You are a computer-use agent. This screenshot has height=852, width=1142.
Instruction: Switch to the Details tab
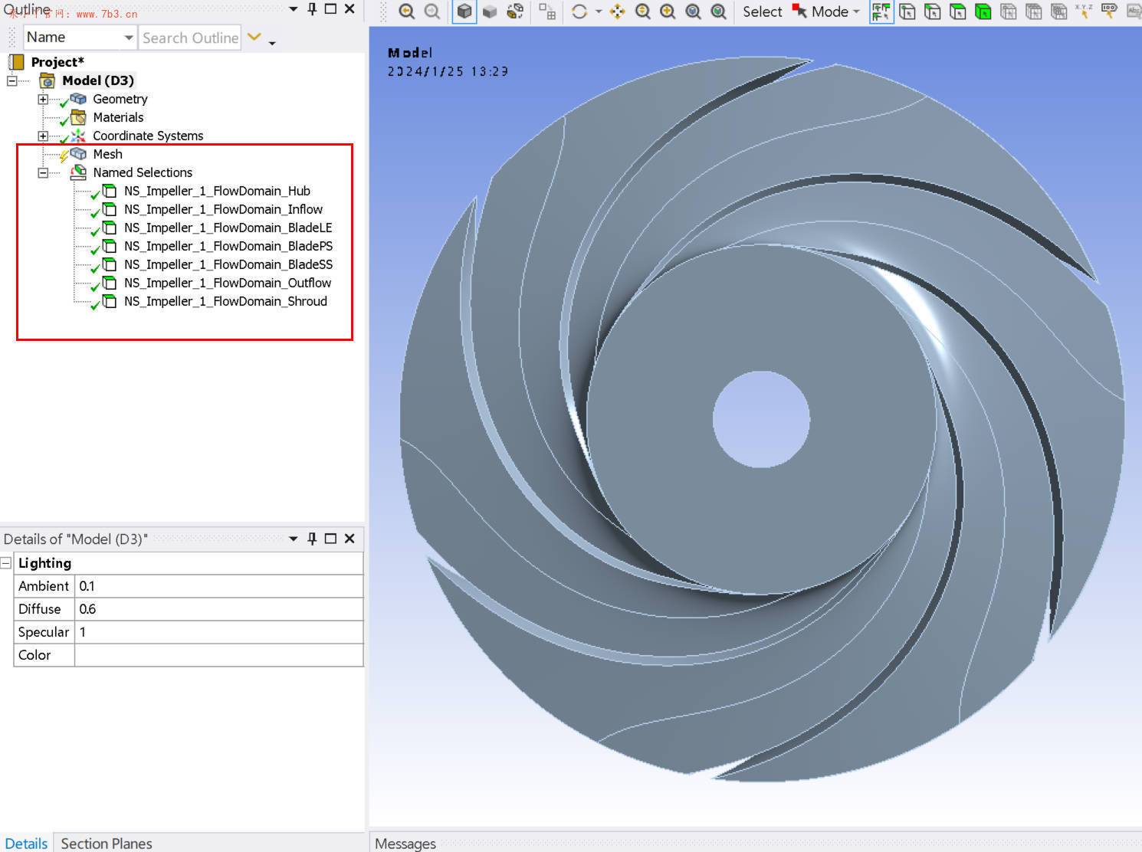(26, 843)
